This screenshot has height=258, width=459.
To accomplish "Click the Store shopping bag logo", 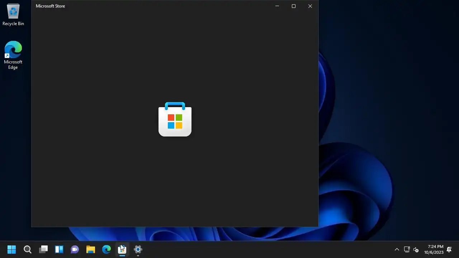I will pos(175,119).
